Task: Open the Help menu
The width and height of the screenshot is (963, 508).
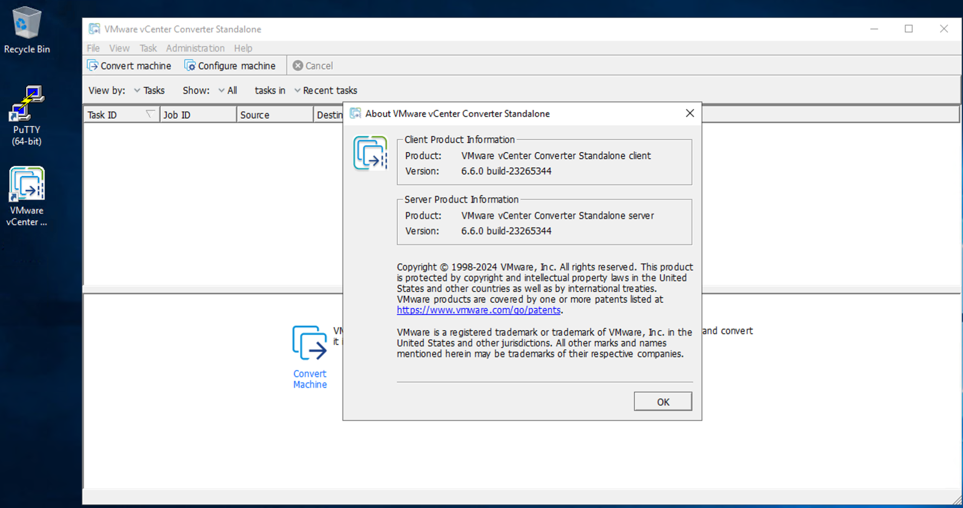Action: [x=243, y=48]
